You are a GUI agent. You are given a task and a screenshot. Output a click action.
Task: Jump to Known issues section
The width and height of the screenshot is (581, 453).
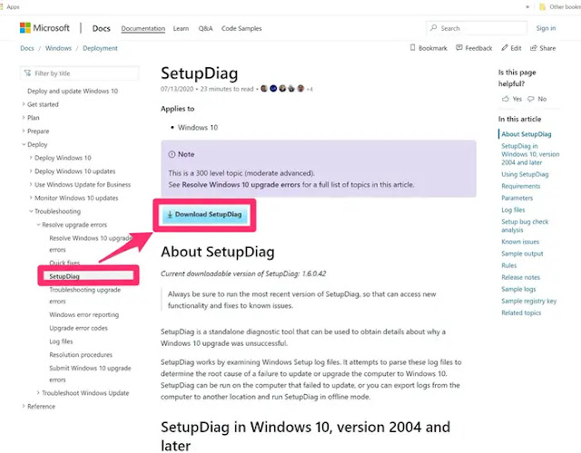[520, 241]
